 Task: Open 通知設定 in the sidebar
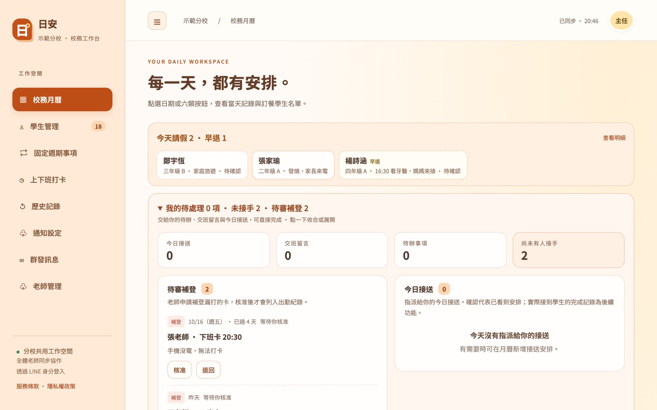click(x=62, y=233)
